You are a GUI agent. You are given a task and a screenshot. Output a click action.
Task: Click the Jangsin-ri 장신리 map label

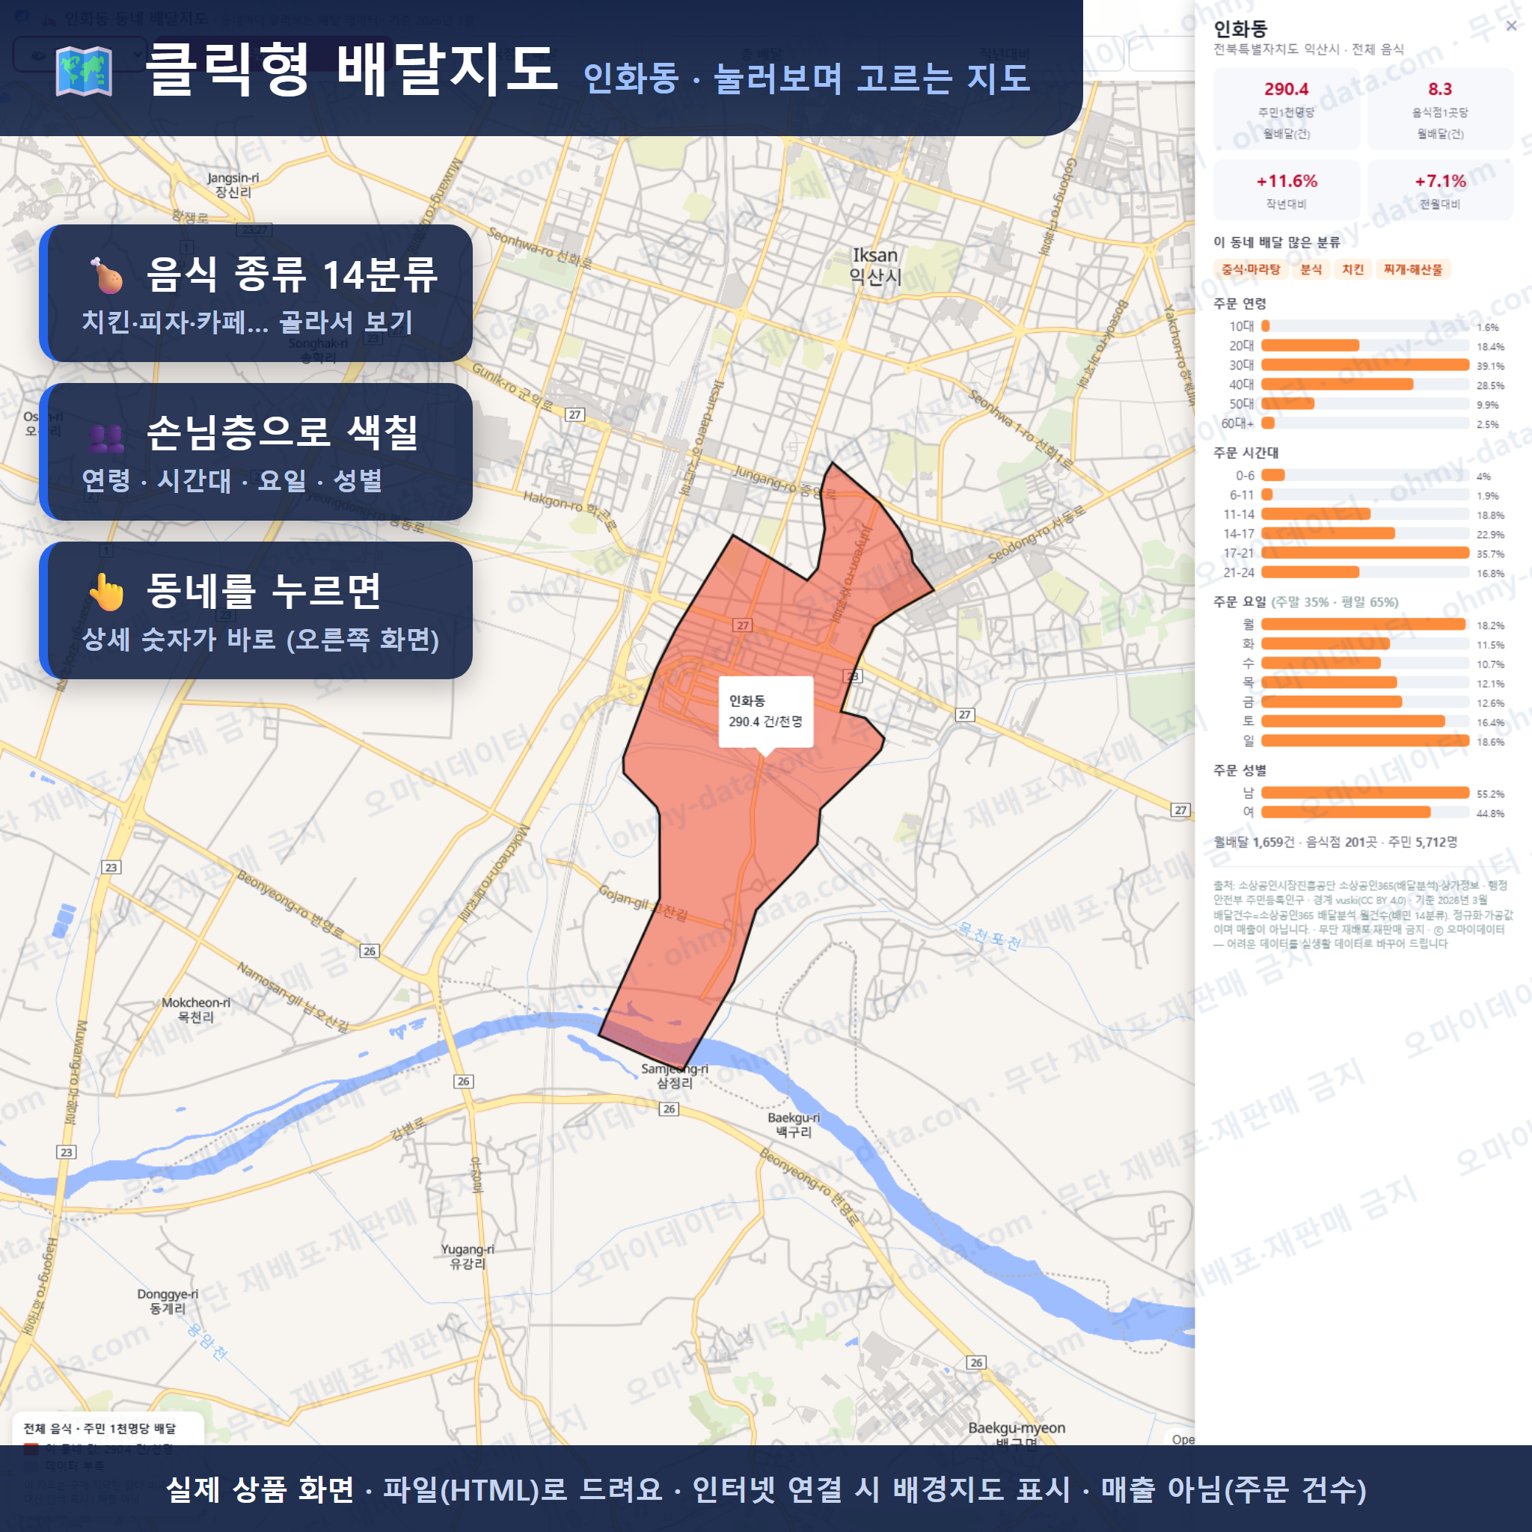(233, 185)
